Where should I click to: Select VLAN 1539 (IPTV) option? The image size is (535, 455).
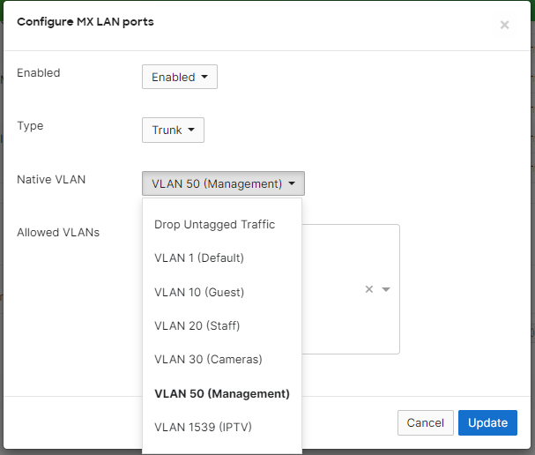(x=203, y=427)
